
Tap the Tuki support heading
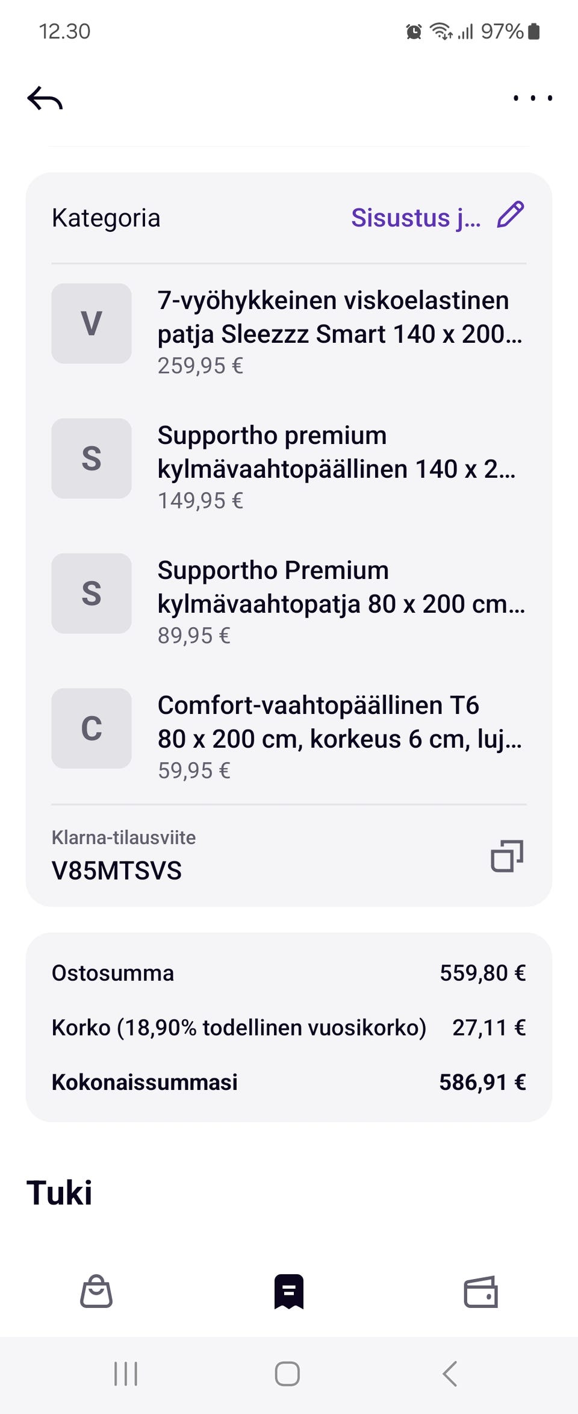(60, 1193)
